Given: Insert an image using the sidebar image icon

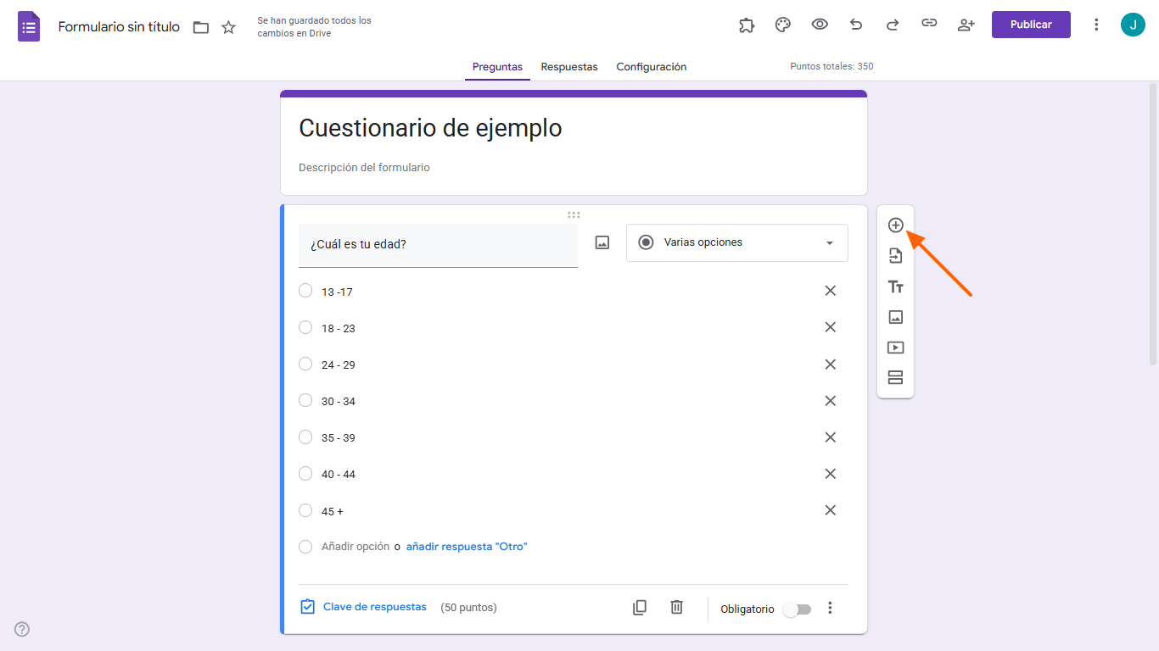Looking at the screenshot, I should 895,317.
